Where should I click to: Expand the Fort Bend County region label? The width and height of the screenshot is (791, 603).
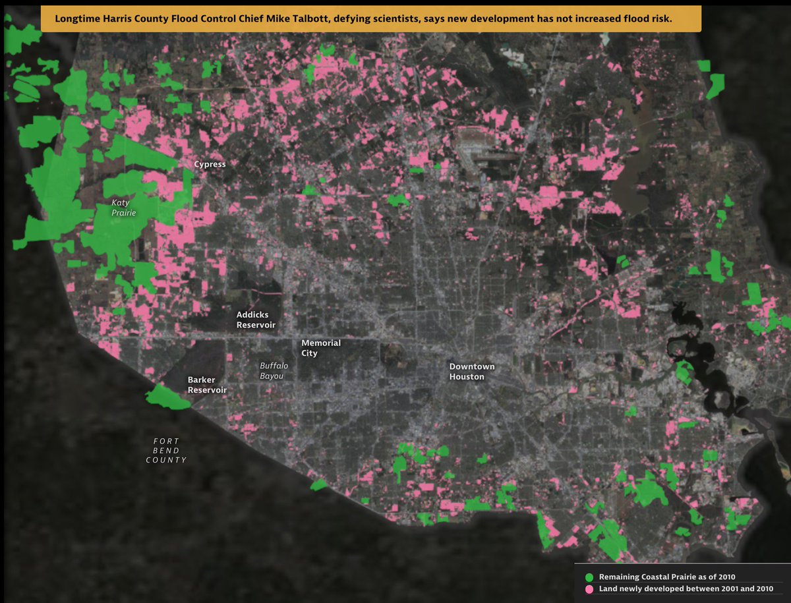pos(166,449)
